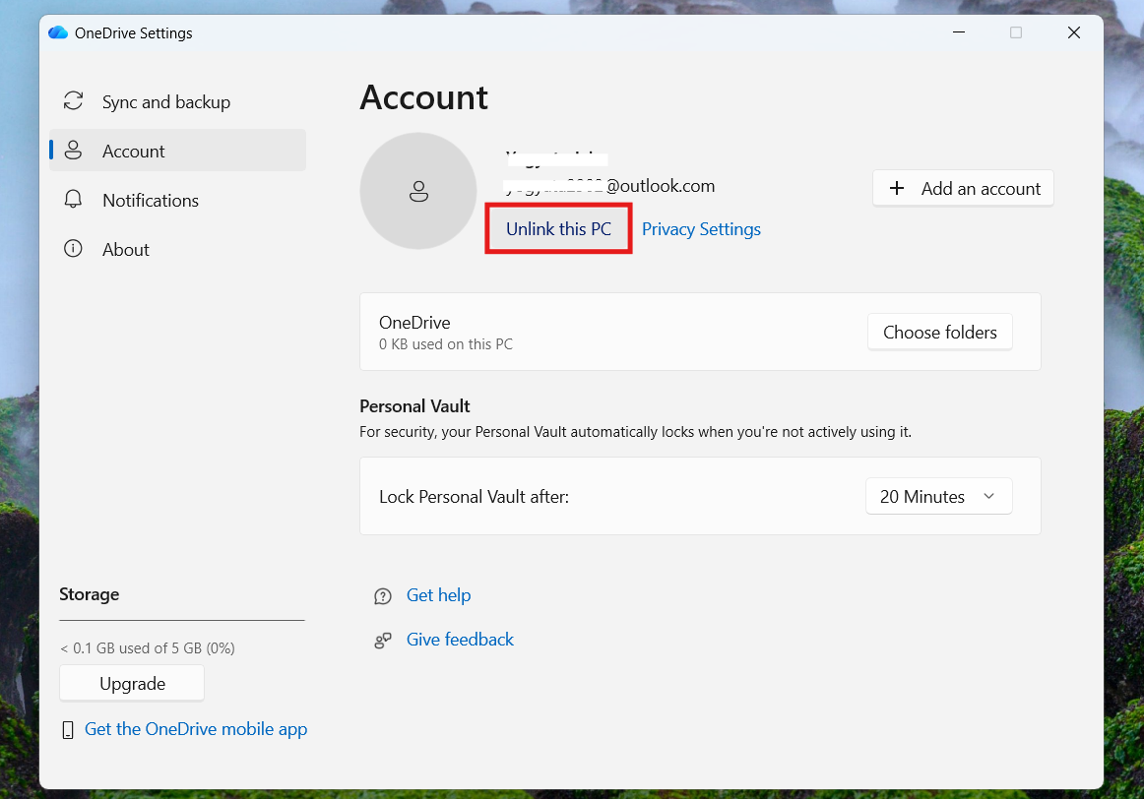The image size is (1144, 799).
Task: Open Get the OneDrive mobile app link
Action: click(x=196, y=729)
